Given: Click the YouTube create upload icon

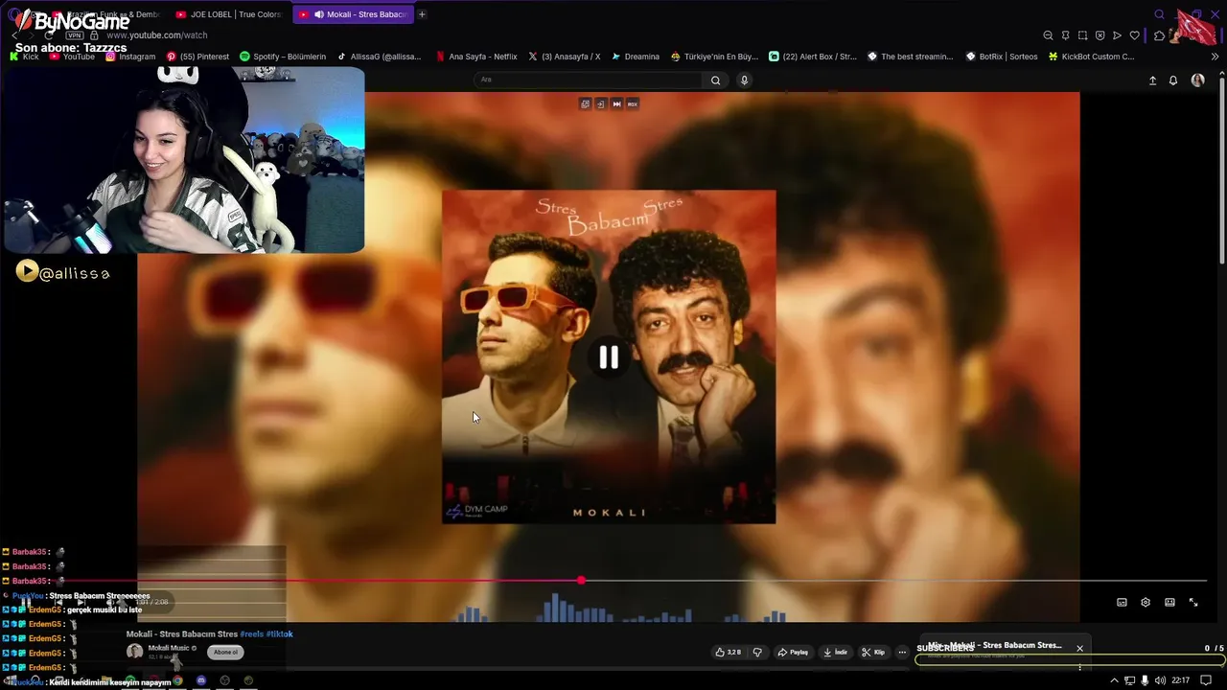Looking at the screenshot, I should click(x=1152, y=80).
